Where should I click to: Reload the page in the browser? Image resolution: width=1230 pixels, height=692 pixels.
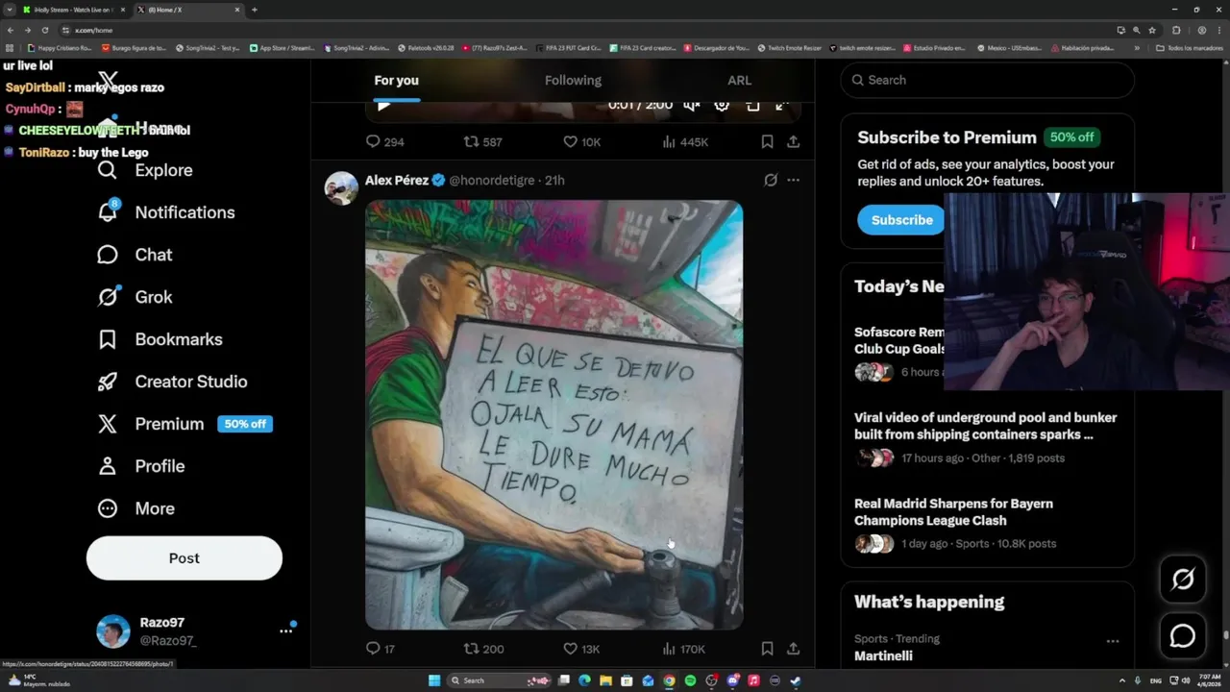45,30
